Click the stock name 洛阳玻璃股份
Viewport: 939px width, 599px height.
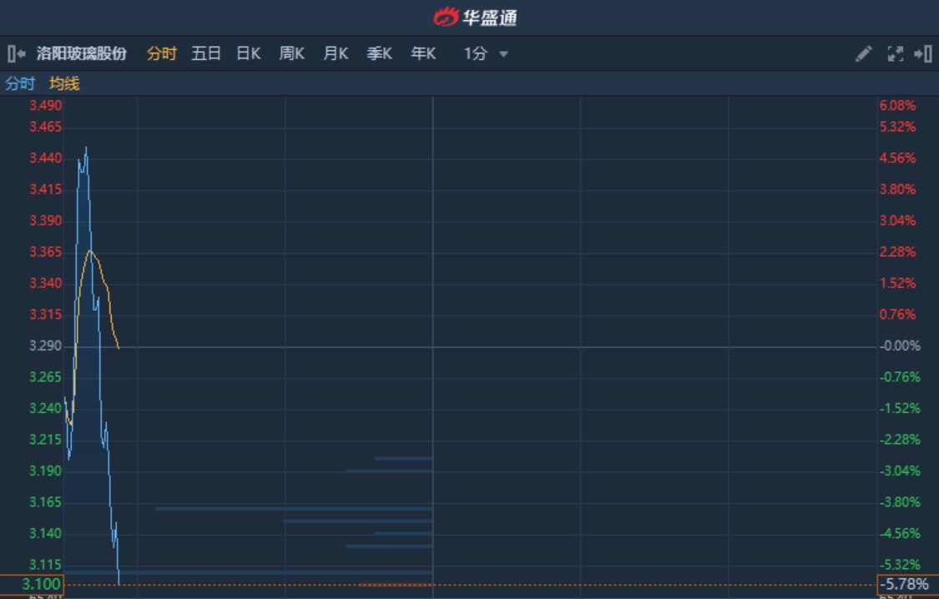(x=82, y=54)
